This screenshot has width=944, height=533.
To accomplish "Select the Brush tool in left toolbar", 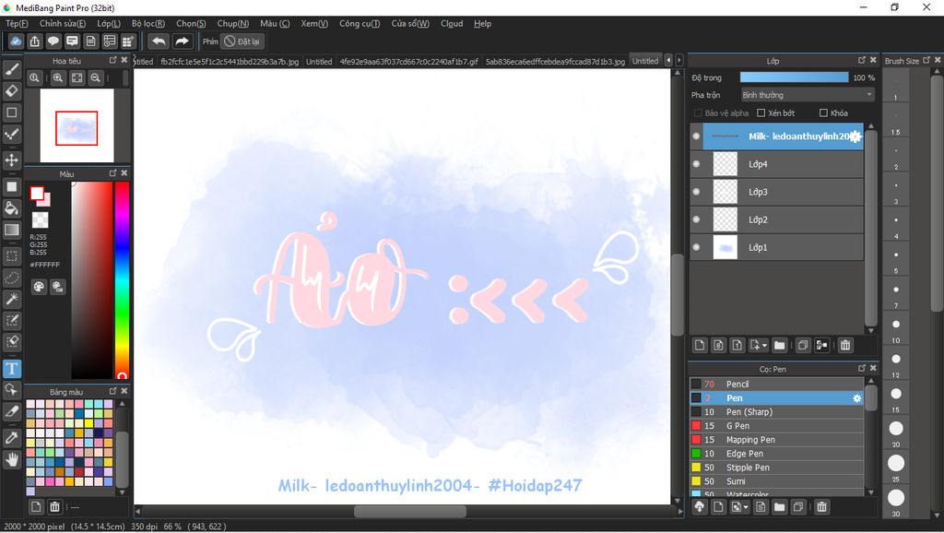I will pyautogui.click(x=11, y=70).
